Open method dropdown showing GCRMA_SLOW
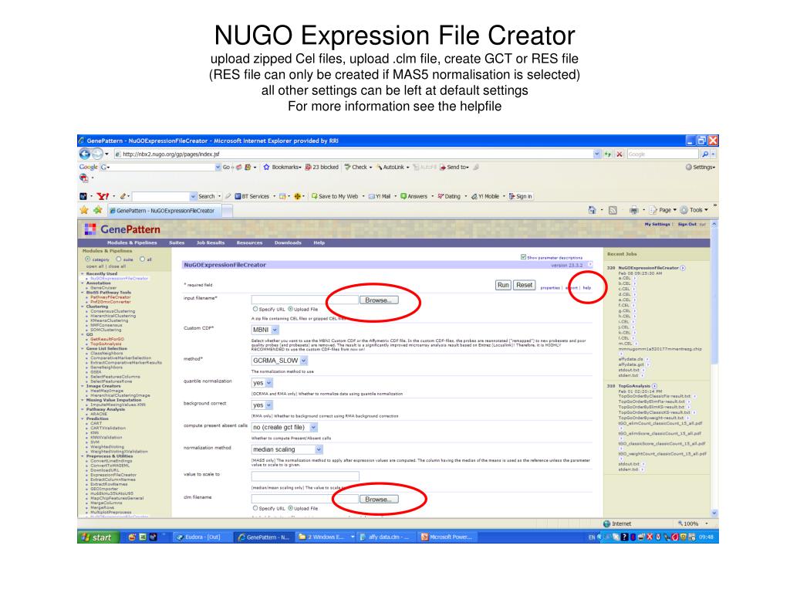The image size is (790, 593). 279,361
